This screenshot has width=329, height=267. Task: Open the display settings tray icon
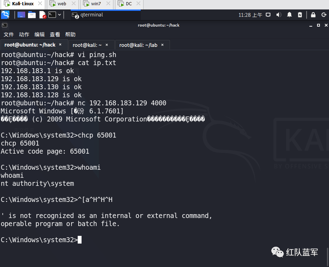[x=268, y=15]
